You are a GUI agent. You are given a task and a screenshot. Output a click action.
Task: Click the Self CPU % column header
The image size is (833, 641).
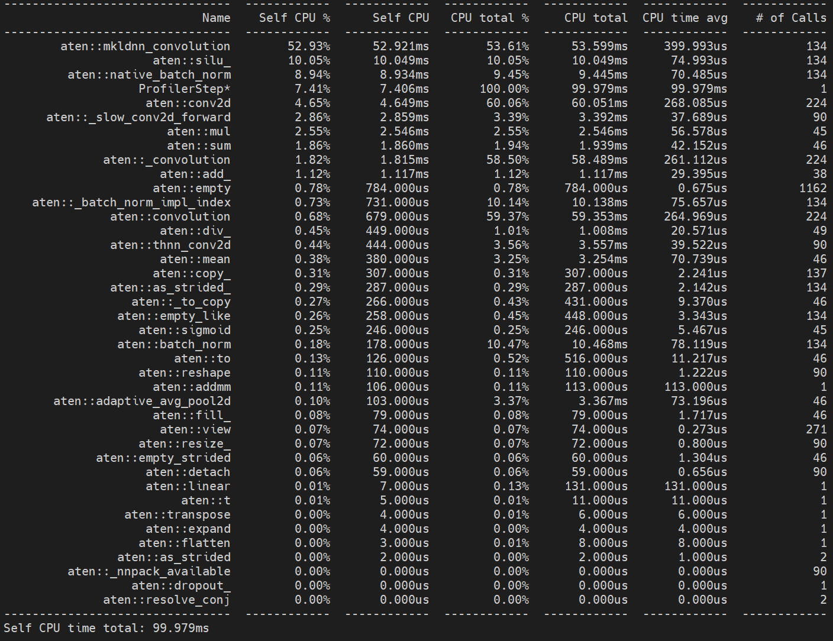(292, 18)
